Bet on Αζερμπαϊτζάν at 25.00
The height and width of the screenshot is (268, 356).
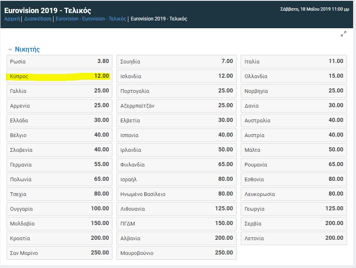click(x=177, y=106)
